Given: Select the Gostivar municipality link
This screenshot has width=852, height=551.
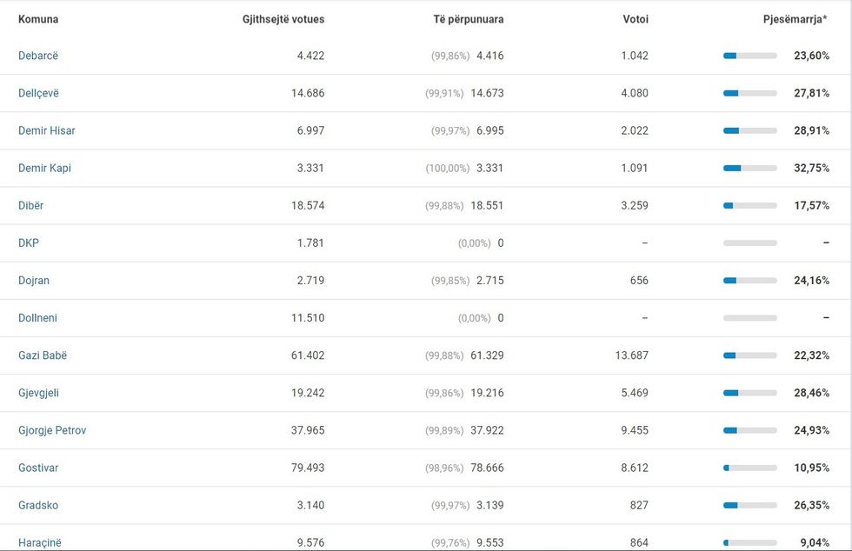Looking at the screenshot, I should tap(38, 467).
